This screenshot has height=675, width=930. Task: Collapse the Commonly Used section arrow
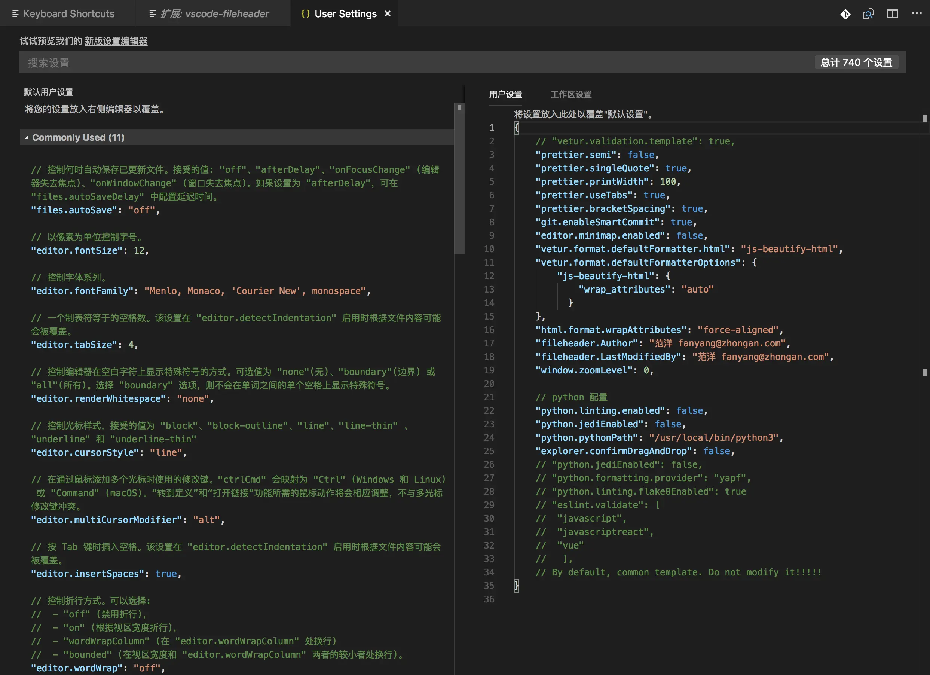(x=26, y=138)
